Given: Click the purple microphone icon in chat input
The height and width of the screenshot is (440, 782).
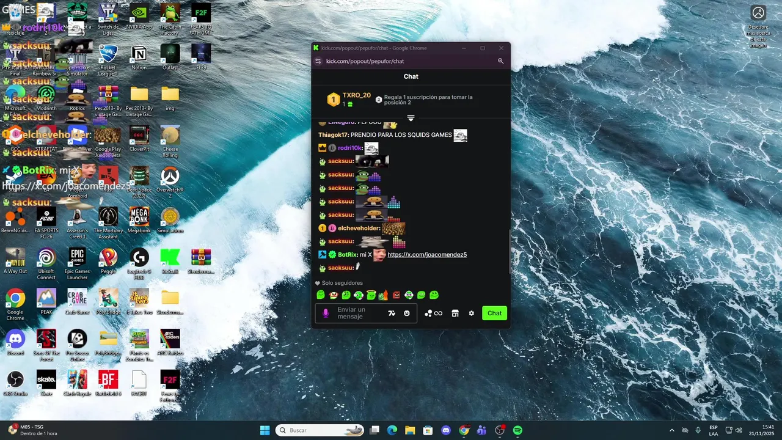Looking at the screenshot, I should tap(326, 313).
